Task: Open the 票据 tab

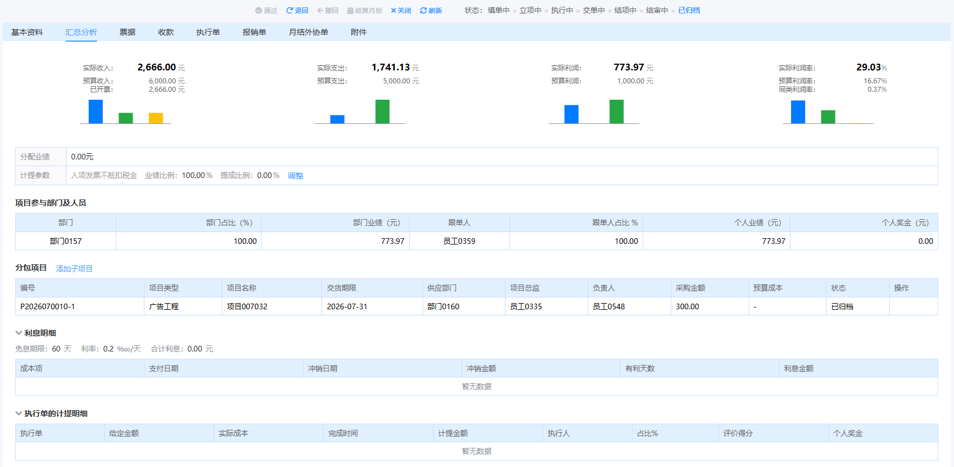Action: [x=128, y=32]
